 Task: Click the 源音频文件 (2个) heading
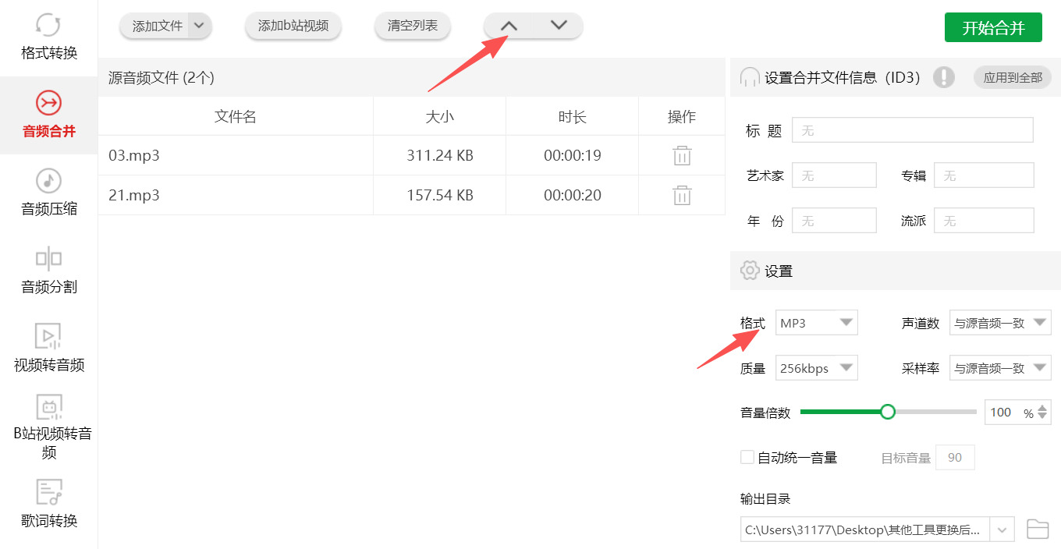point(161,77)
